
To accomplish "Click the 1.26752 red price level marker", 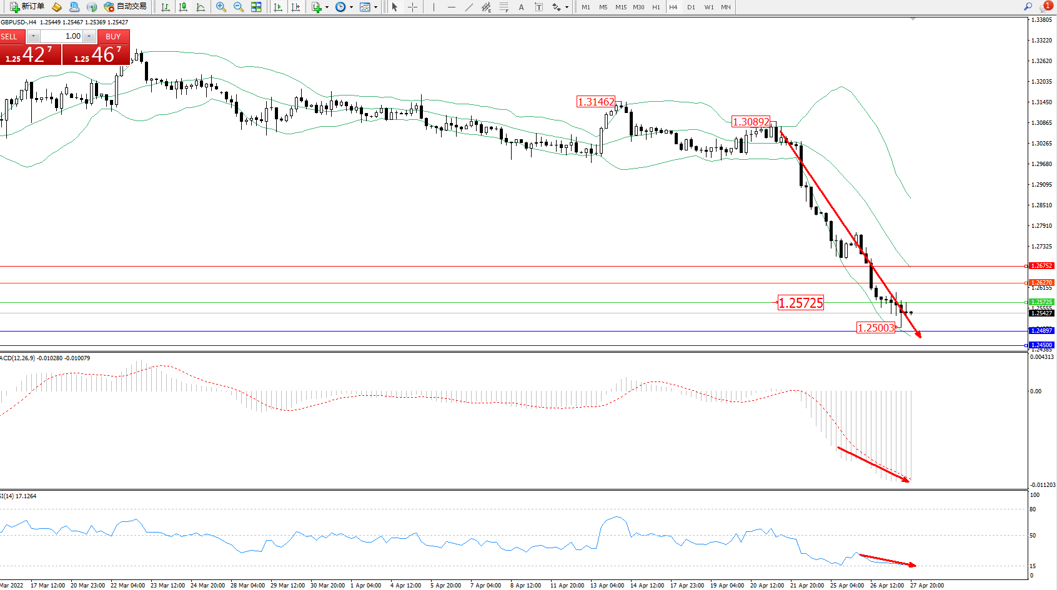I will (x=1041, y=266).
